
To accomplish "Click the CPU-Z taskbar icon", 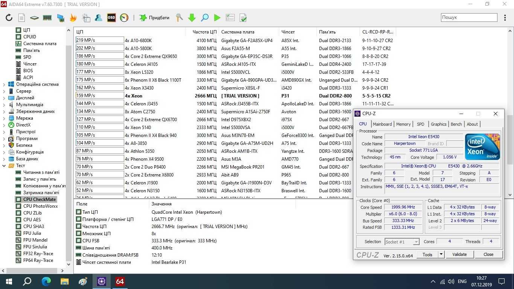I will click(x=101, y=281).
